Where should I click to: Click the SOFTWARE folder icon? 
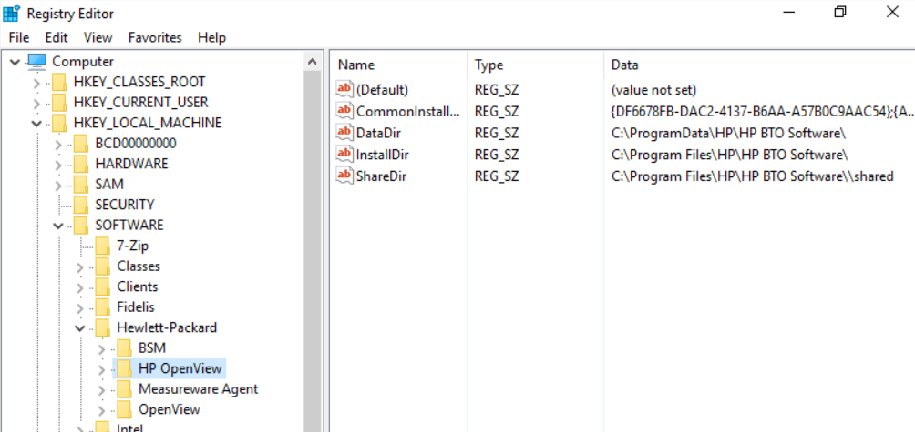tap(80, 225)
